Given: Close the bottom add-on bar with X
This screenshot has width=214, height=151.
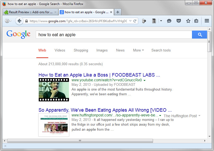Looking at the screenshot, I should [x=5, y=146].
